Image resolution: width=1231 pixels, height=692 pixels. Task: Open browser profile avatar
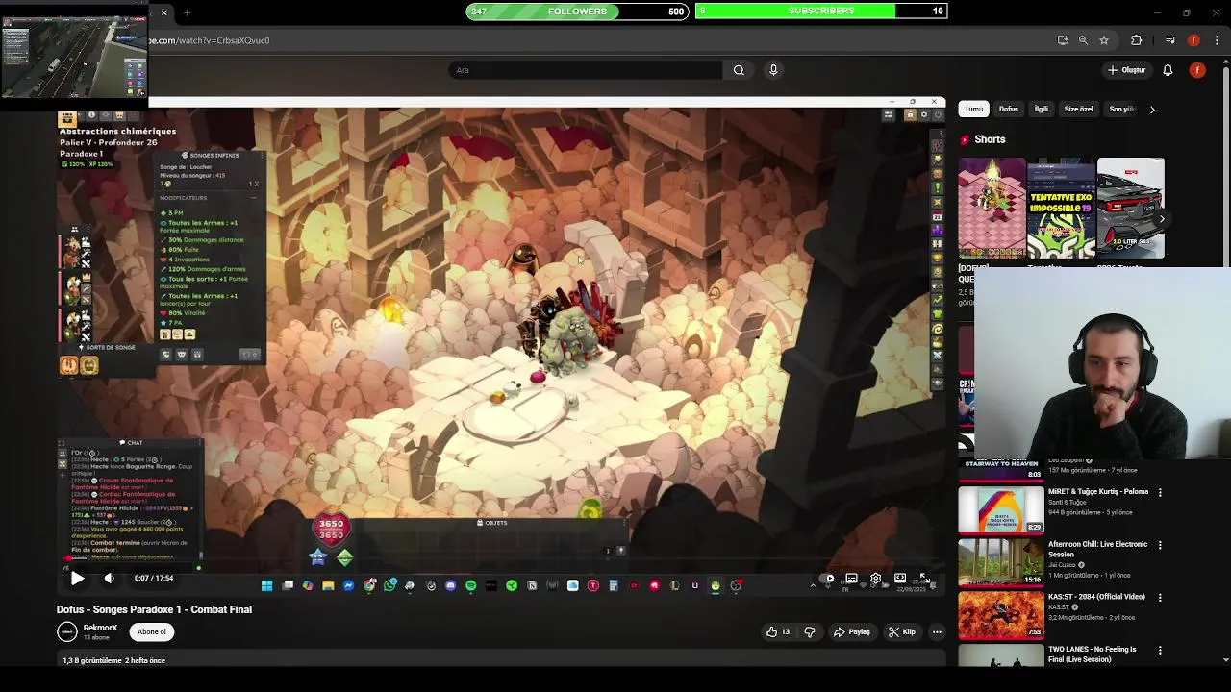(1193, 40)
